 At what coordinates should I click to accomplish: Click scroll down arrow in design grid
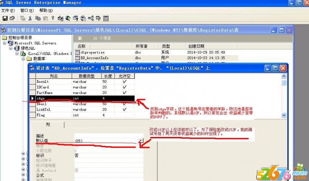click(x=284, y=115)
